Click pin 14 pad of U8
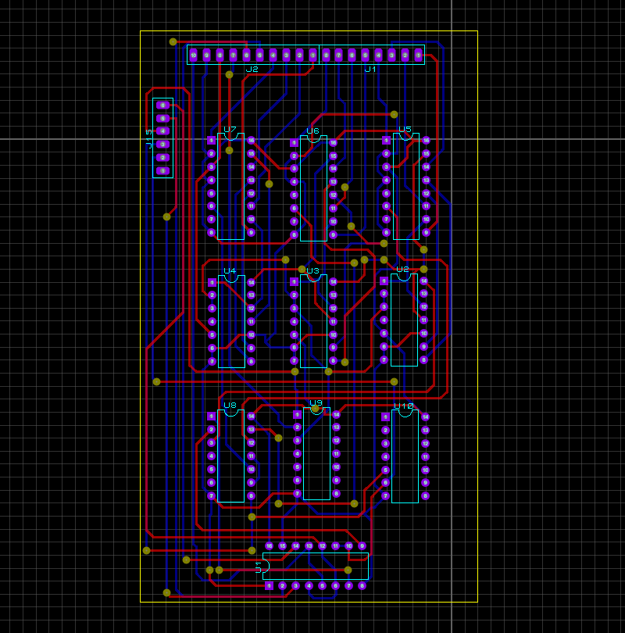This screenshot has height=633, width=625. pos(251,417)
